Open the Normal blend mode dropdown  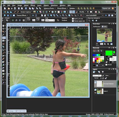pyautogui.click(x=97, y=78)
